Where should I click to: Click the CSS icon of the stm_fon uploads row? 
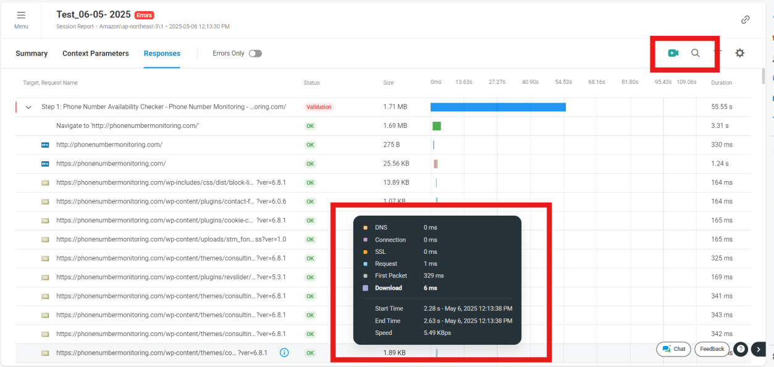[45, 239]
